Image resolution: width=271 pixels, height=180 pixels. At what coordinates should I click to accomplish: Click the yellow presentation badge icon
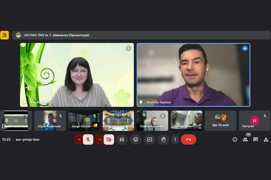coord(5,35)
